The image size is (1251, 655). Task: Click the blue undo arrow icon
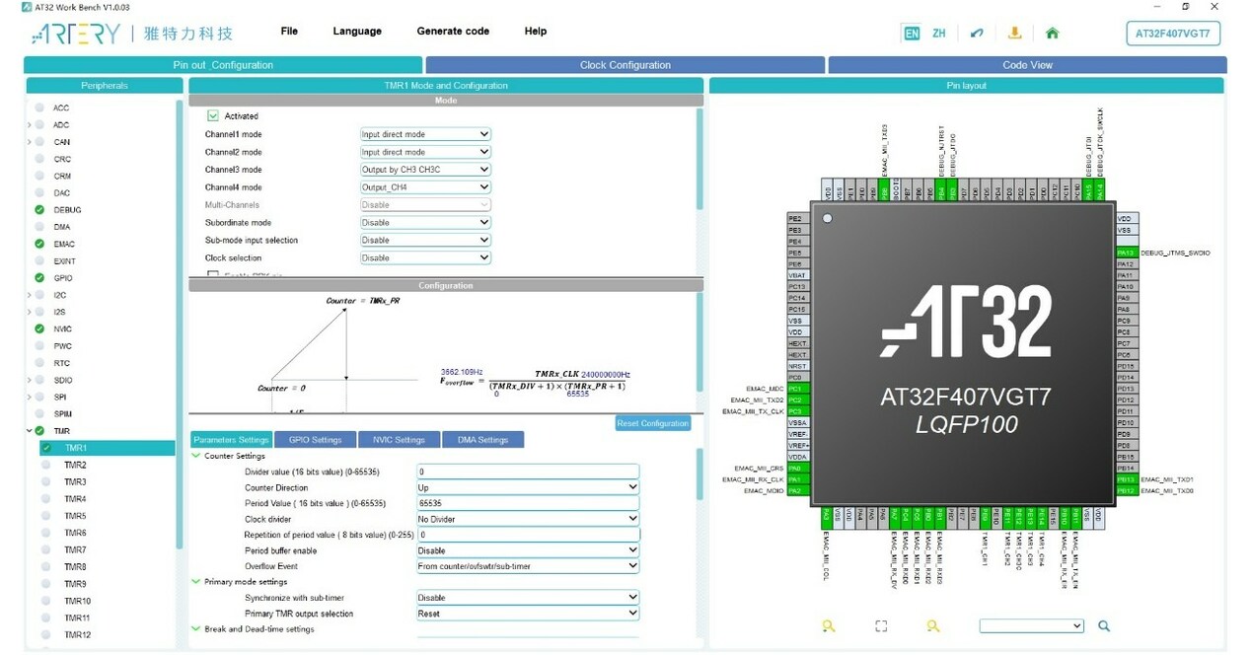click(977, 33)
